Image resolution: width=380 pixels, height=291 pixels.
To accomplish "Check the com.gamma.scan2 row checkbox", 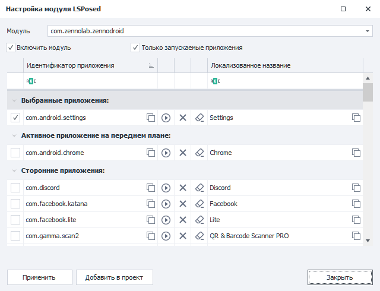I will pos(15,236).
